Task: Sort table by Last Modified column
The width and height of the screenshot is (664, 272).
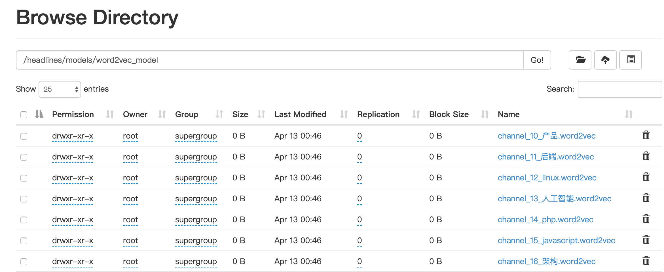Action: tap(300, 114)
